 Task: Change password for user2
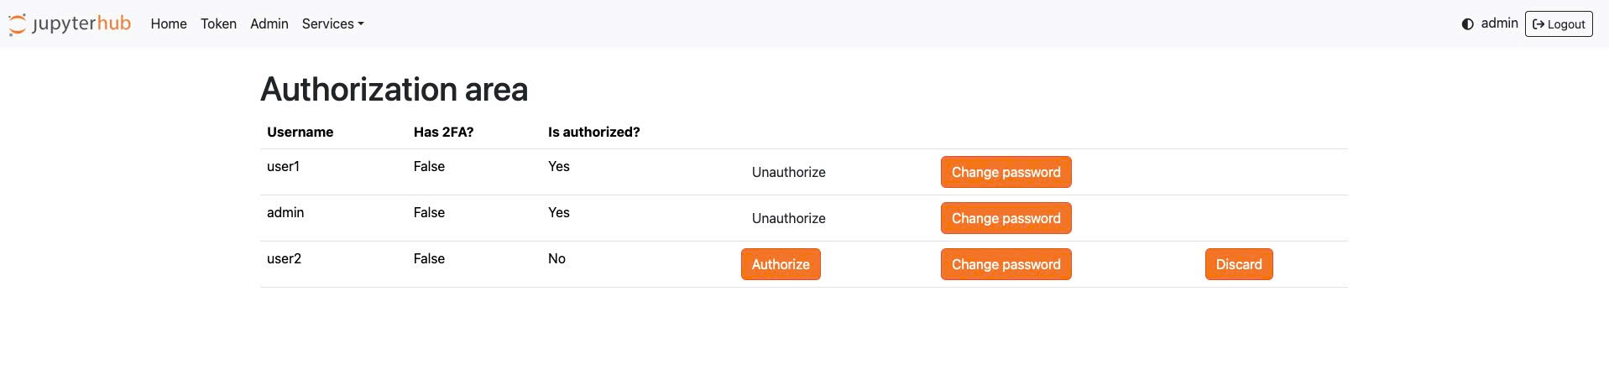(1005, 264)
